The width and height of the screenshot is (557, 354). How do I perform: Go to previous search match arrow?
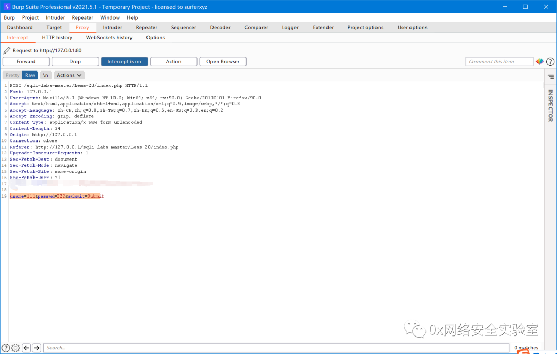(26, 348)
